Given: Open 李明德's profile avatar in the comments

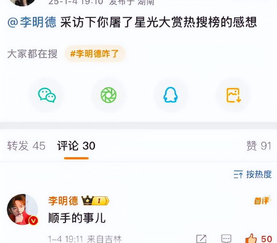Looking at the screenshot, I should click(23, 209).
